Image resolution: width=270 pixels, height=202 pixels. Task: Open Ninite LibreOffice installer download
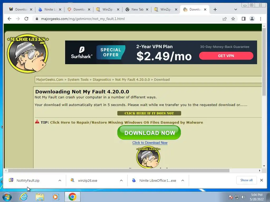coord(158,180)
